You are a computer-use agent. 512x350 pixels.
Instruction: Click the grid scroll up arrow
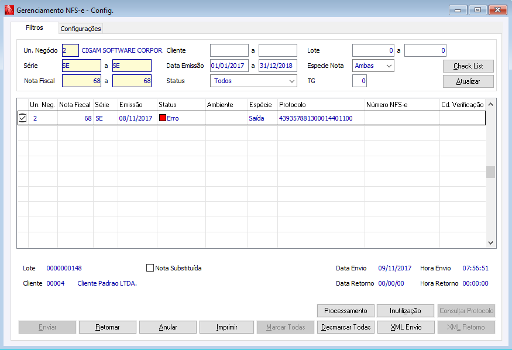click(x=490, y=105)
